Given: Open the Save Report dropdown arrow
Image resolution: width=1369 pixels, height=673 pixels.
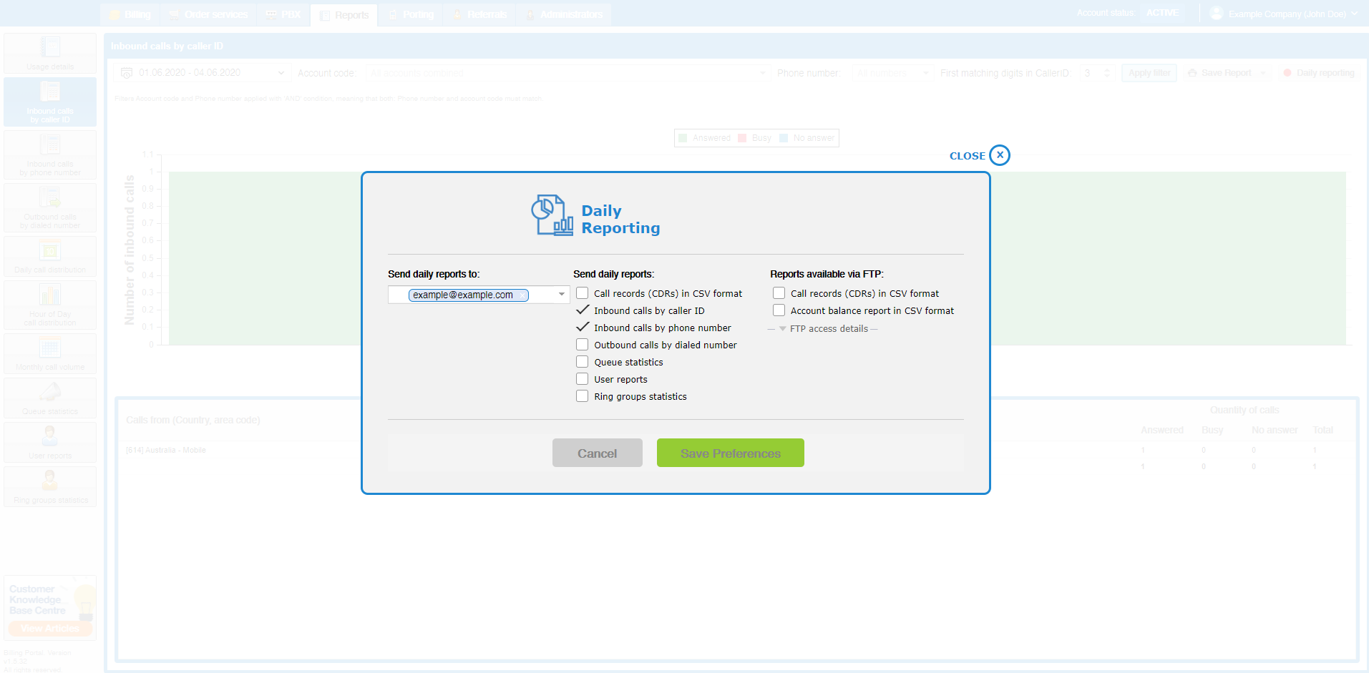Looking at the screenshot, I should pyautogui.click(x=1263, y=73).
